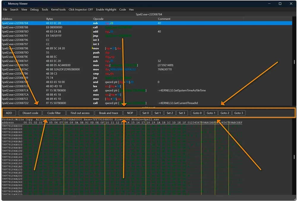Jump using the Goto 0 button

coord(197,113)
